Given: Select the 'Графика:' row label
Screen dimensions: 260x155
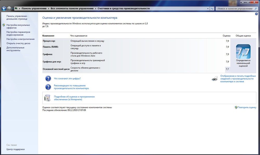Looking at the screenshot, I should click(48, 54).
